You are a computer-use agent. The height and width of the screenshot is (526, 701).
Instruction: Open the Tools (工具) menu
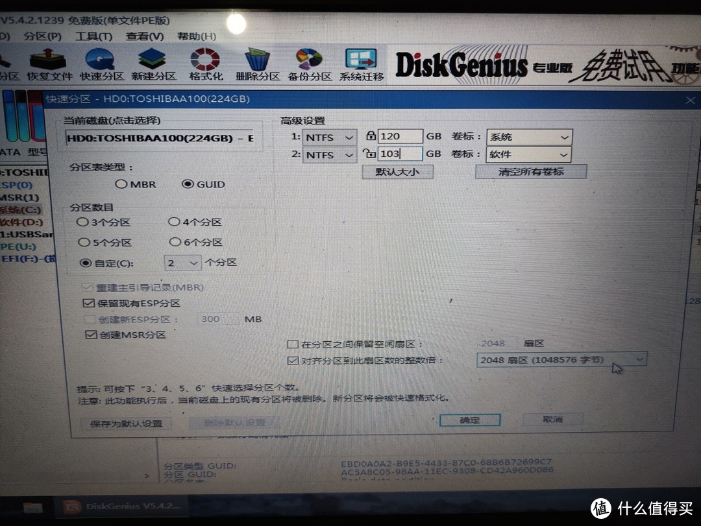point(93,36)
